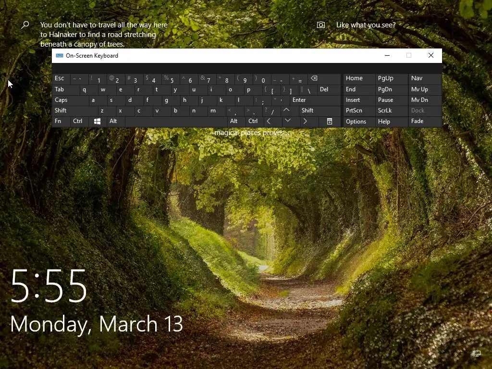The image size is (492, 369).
Task: Click the z key
Action: (x=106, y=111)
